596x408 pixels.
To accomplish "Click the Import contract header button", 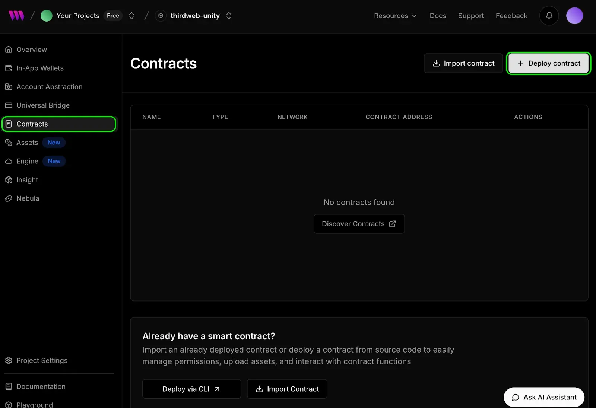I will point(463,63).
